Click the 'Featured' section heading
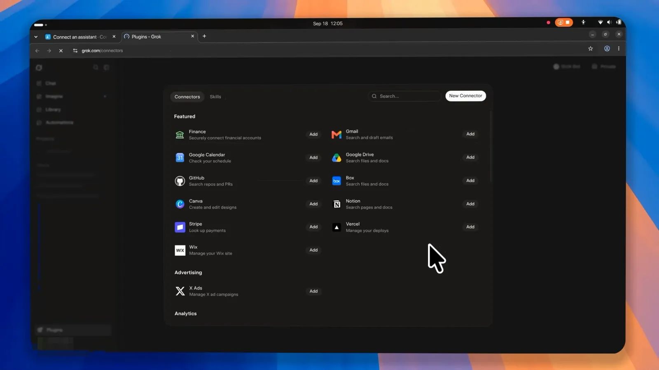659x370 pixels. click(x=185, y=116)
